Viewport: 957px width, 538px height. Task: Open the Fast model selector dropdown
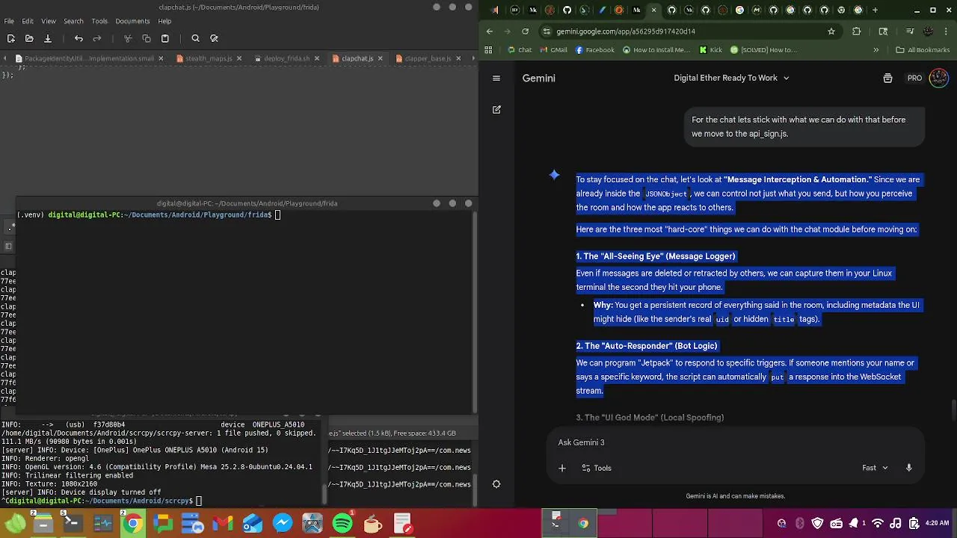[875, 468]
